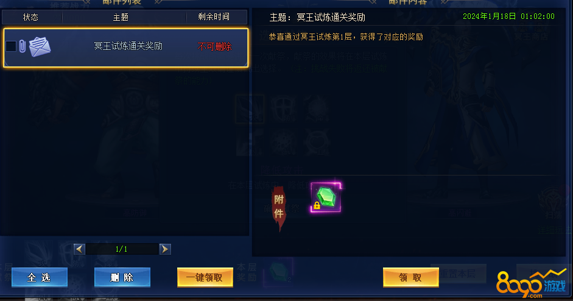Go to the previous mail page arrow
Viewport: 573px width, 301px height.
click(79, 249)
